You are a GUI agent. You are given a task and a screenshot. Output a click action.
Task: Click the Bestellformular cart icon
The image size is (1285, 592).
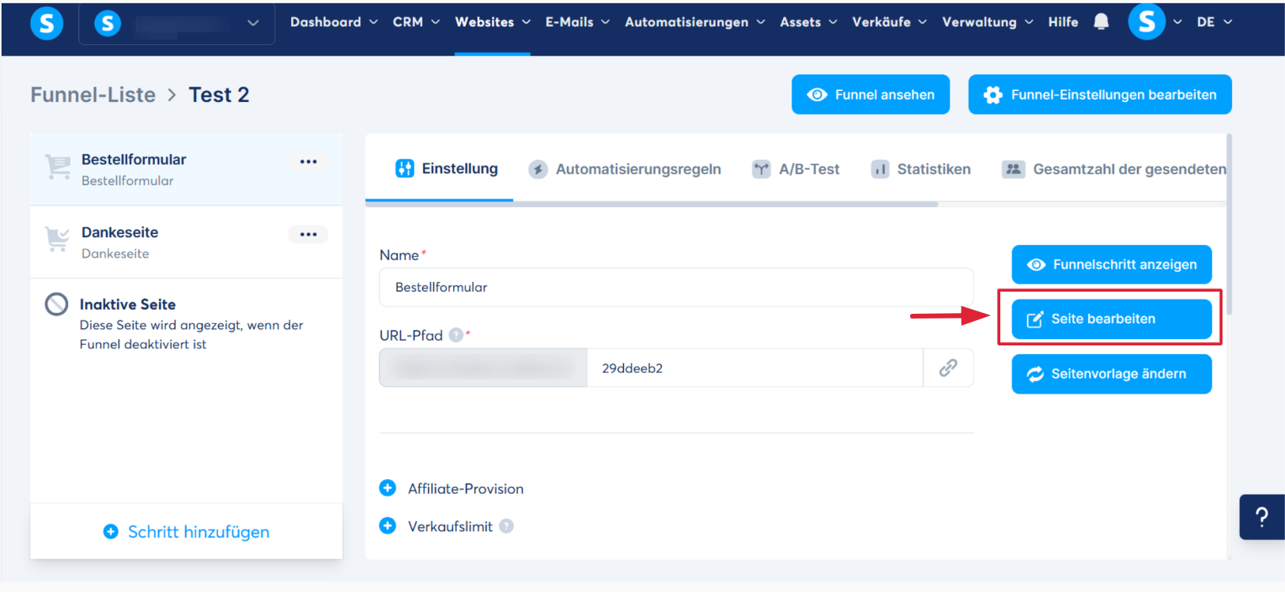pos(58,166)
